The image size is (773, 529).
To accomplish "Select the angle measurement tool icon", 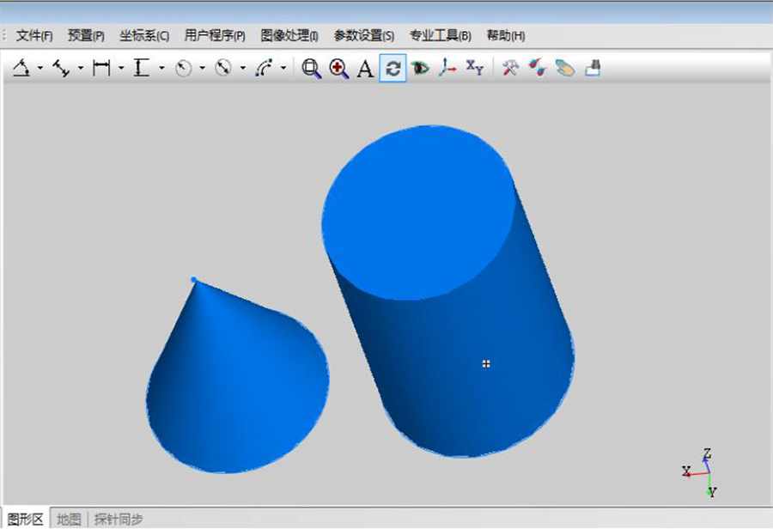I will (21, 69).
